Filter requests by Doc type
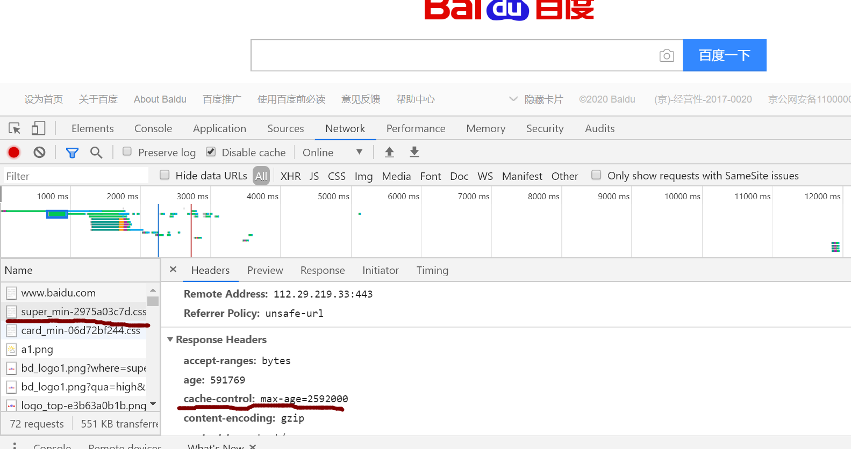This screenshot has width=851, height=449. [x=459, y=176]
